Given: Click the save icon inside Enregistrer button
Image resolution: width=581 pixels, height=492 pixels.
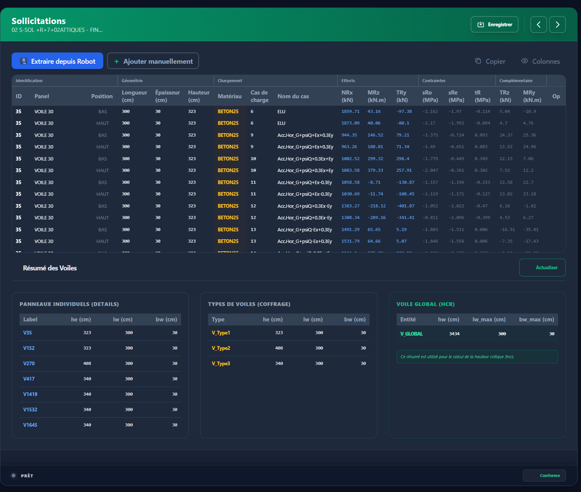Looking at the screenshot, I should (x=481, y=24).
